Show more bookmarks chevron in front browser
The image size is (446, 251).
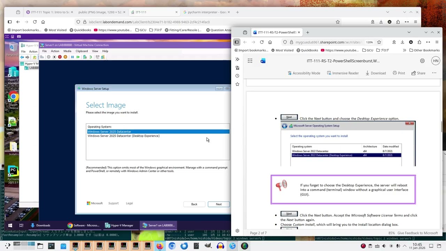(404, 50)
